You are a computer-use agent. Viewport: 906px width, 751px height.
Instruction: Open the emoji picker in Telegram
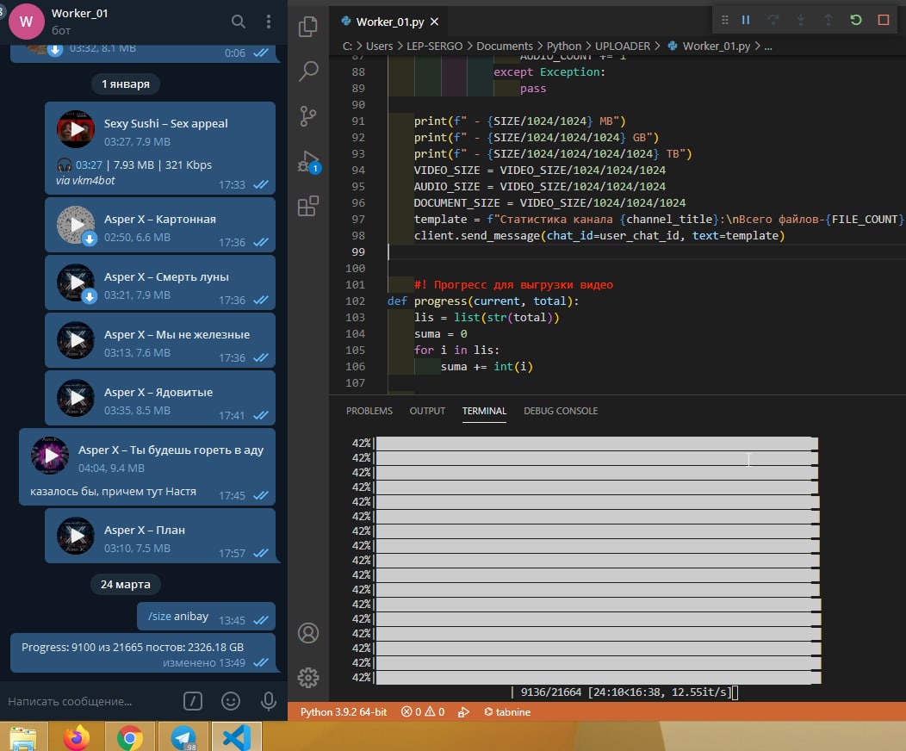[231, 701]
